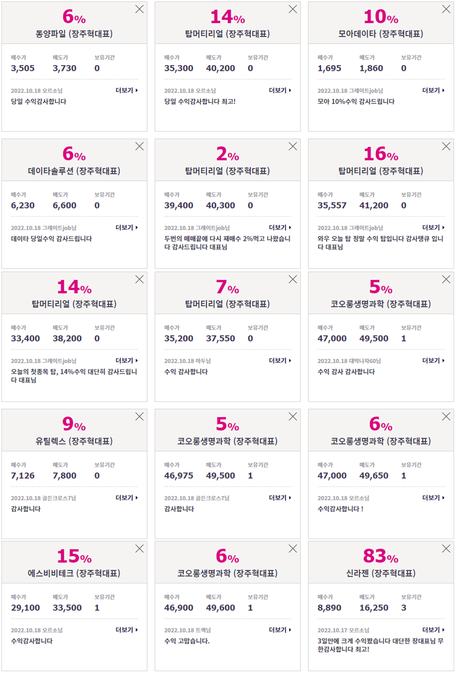Expand 더보기 on 트렉님 코오롱생명과학 review
The image size is (455, 673).
pyautogui.click(x=280, y=630)
